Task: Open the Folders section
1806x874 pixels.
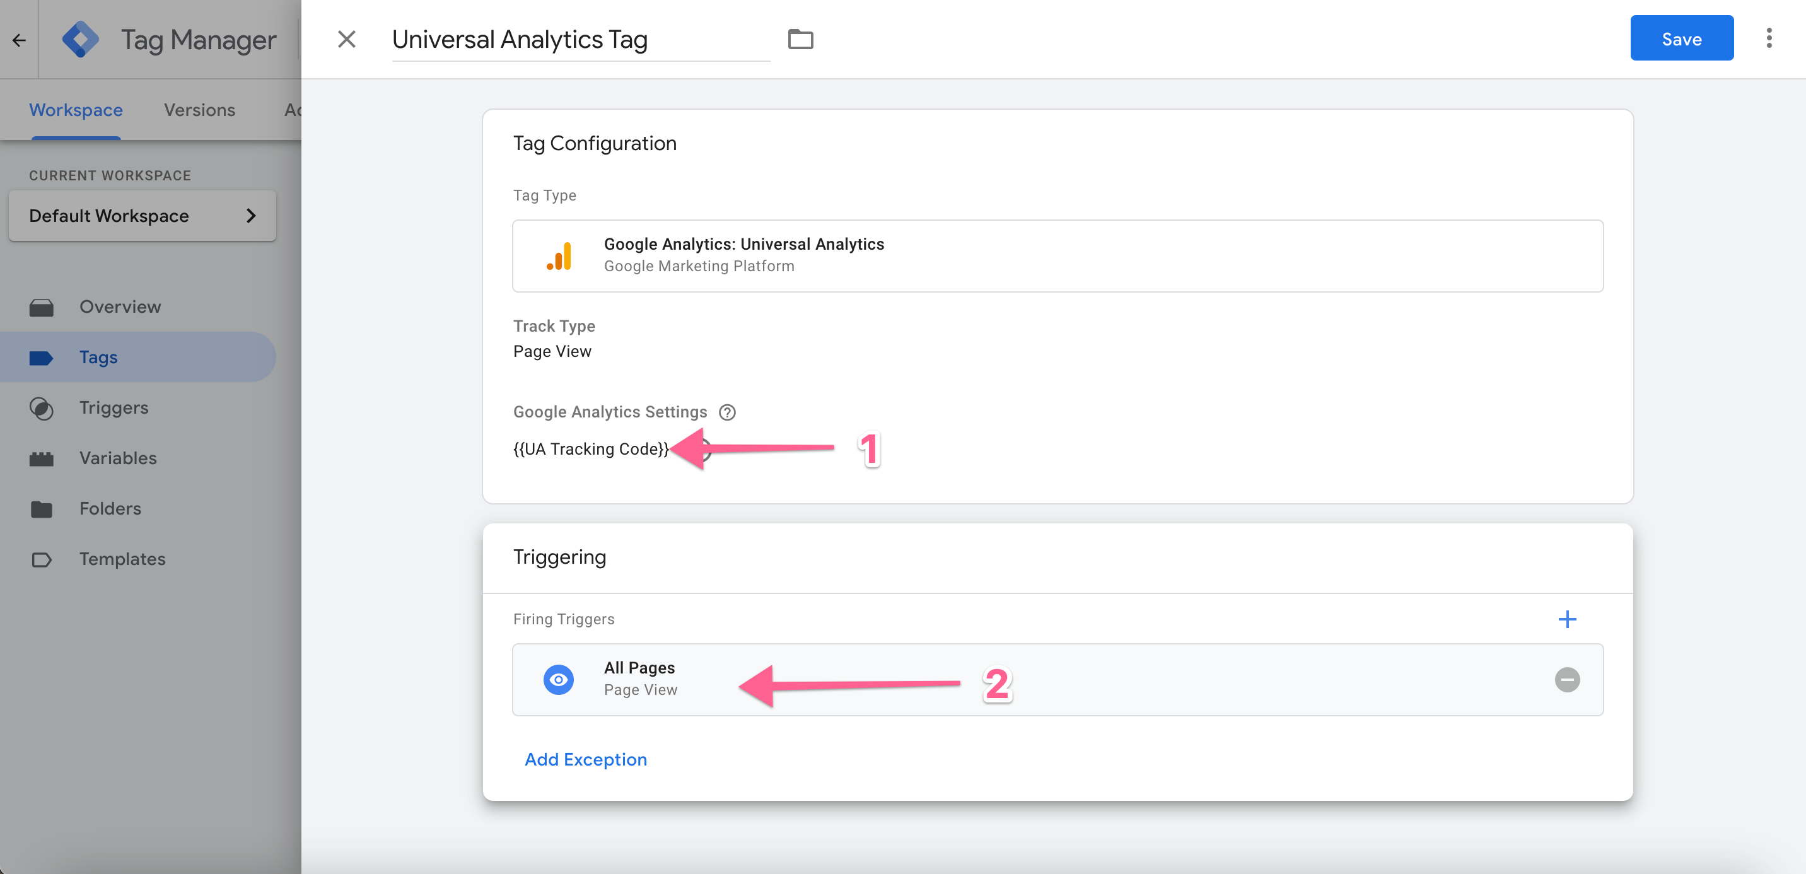Action: click(110, 509)
